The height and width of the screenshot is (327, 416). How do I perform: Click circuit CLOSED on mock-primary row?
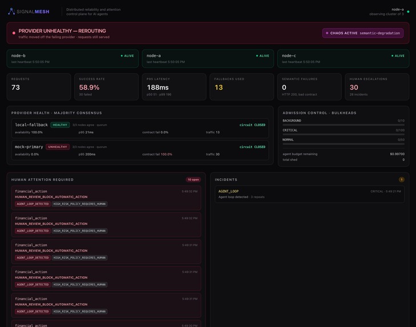tap(252, 147)
